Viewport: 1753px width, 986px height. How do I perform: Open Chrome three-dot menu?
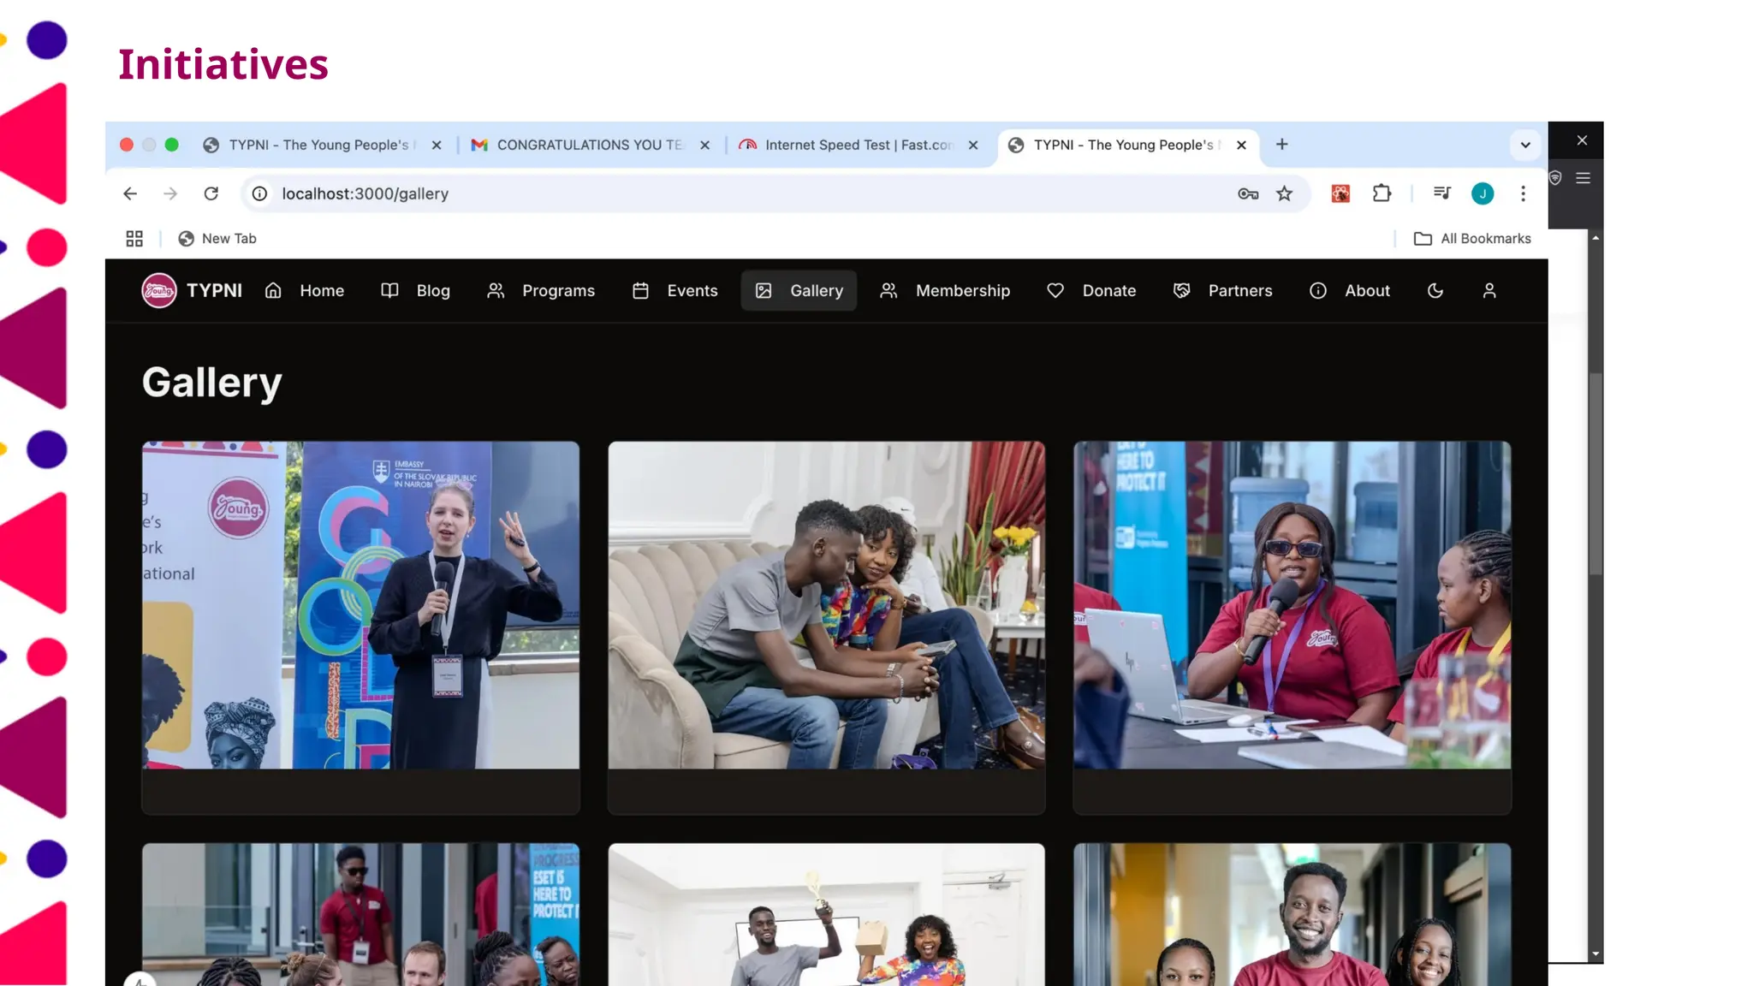1523,193
